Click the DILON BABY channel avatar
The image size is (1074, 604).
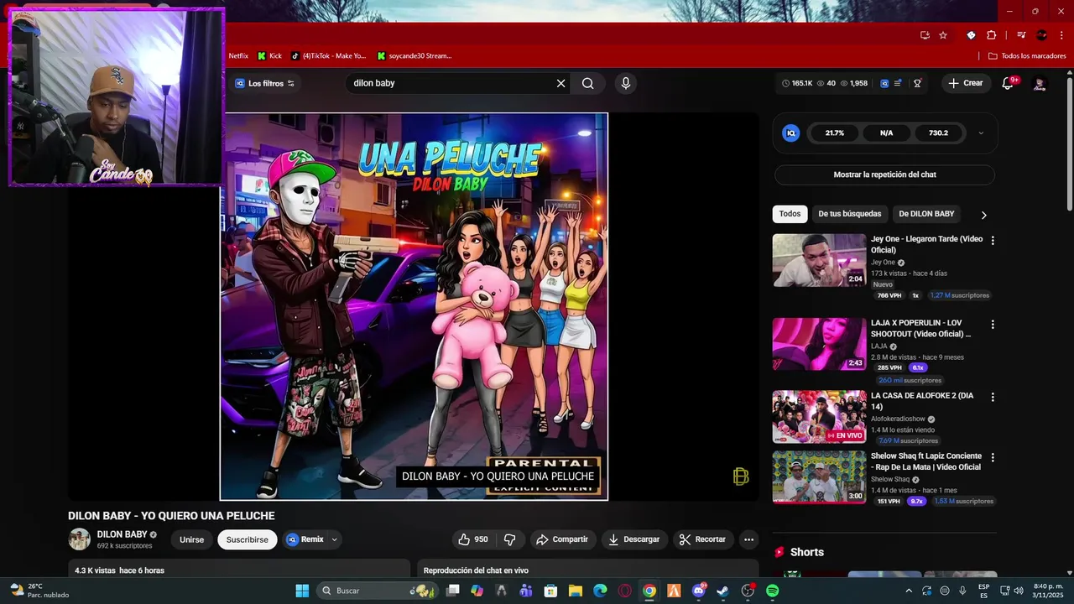point(79,539)
